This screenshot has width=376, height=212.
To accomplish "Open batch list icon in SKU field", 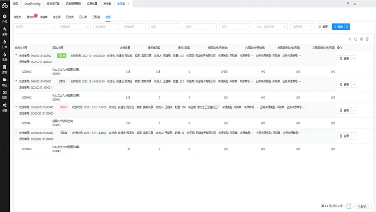I will tap(285, 27).
